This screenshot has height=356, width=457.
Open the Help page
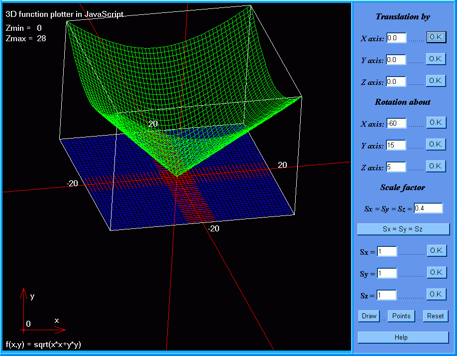(x=403, y=338)
